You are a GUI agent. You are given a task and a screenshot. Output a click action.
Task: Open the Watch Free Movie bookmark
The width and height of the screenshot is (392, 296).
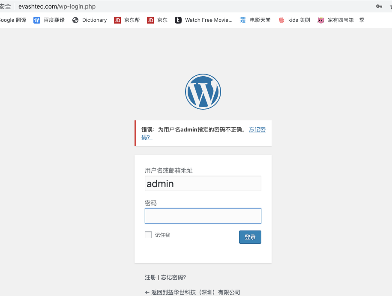[203, 20]
